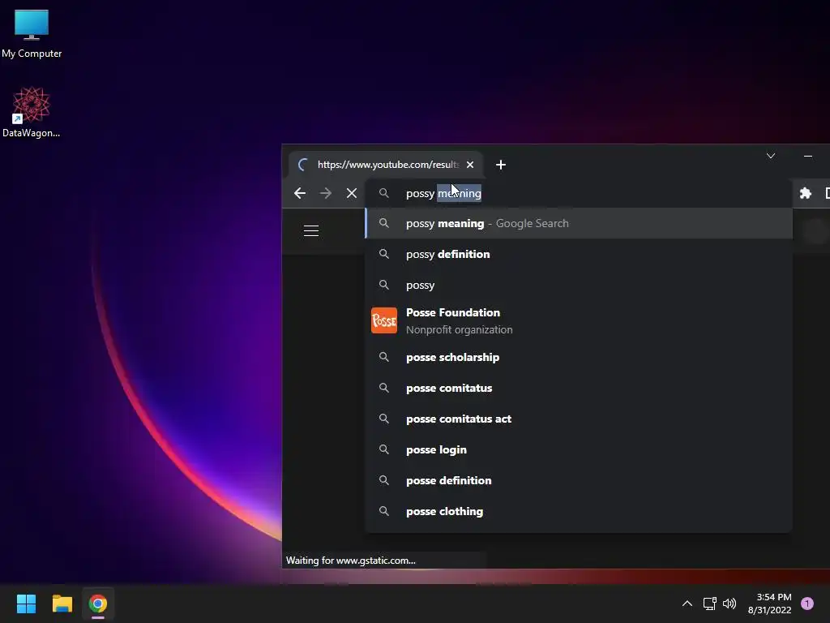Click the forward navigation arrow
Image resolution: width=830 pixels, height=623 pixels.
pyautogui.click(x=326, y=193)
